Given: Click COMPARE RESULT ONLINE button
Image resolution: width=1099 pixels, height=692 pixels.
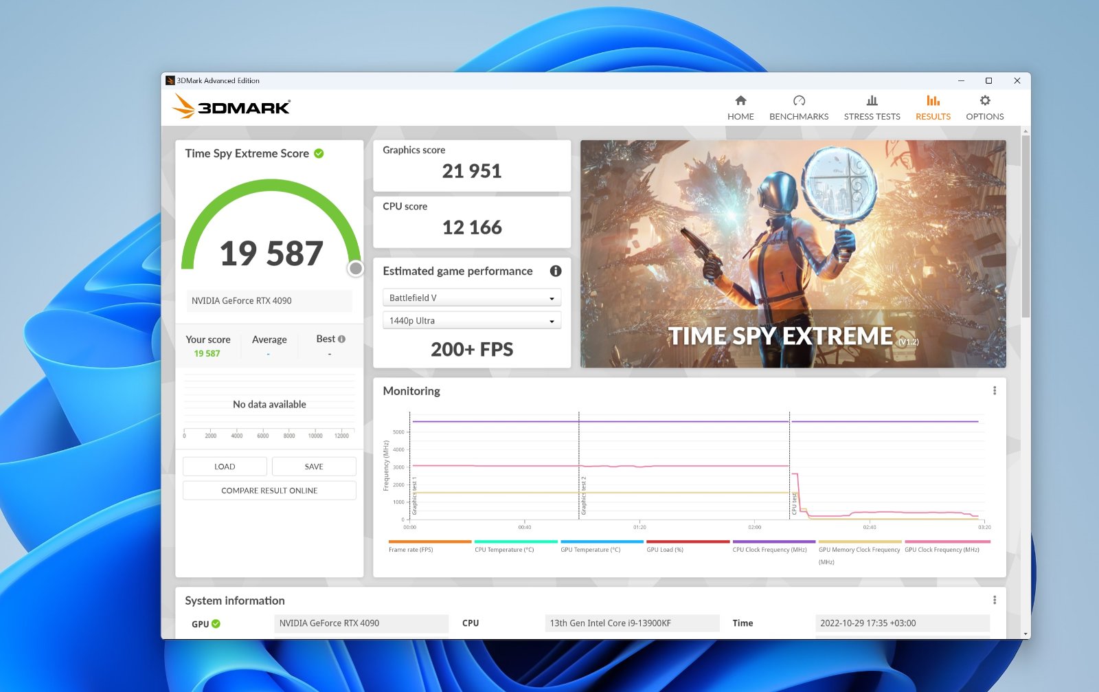Looking at the screenshot, I should [x=269, y=491].
